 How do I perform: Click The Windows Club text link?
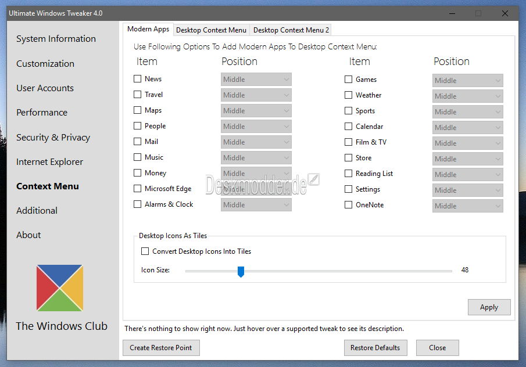coord(62,326)
